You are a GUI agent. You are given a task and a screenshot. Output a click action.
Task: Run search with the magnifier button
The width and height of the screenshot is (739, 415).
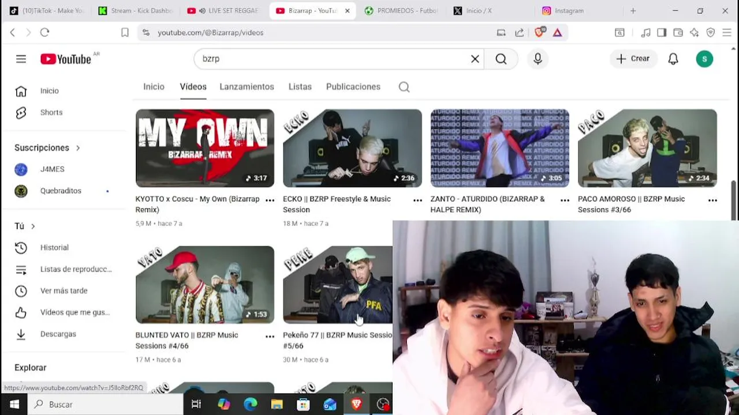click(501, 59)
